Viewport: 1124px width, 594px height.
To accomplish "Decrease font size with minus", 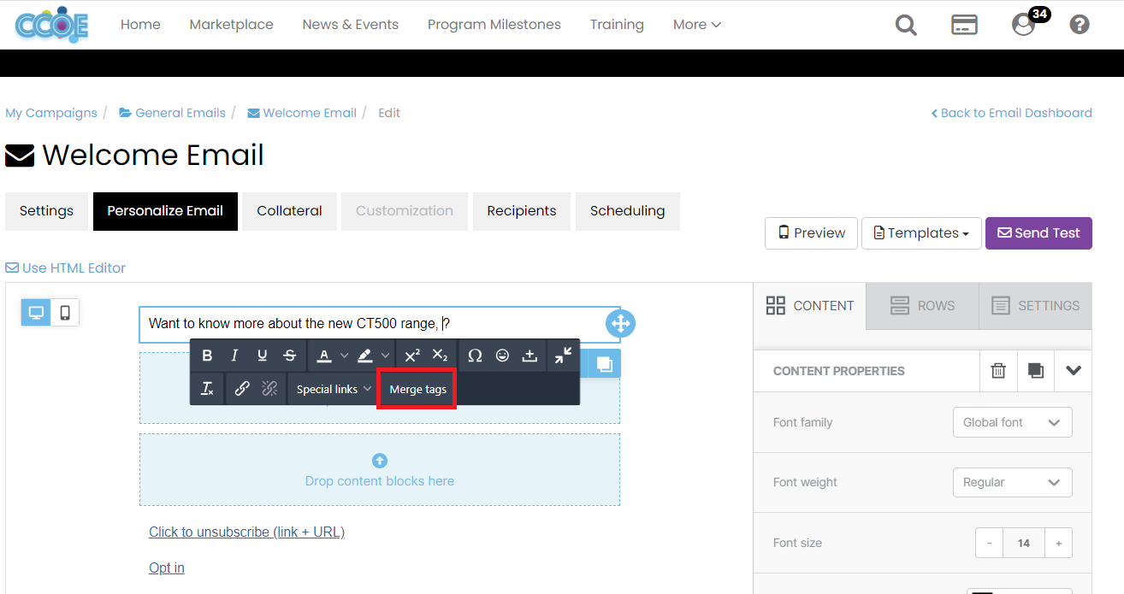I will (x=990, y=543).
